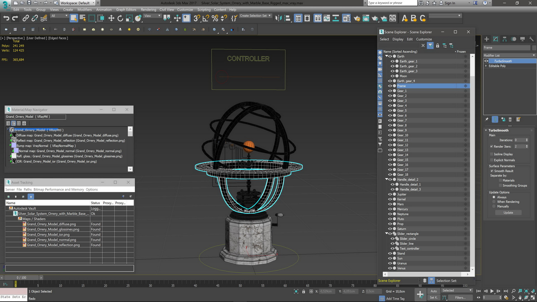The height and width of the screenshot is (302, 537).
Task: Click Scene Explorer lock selection icon
Action: pyautogui.click(x=437, y=46)
